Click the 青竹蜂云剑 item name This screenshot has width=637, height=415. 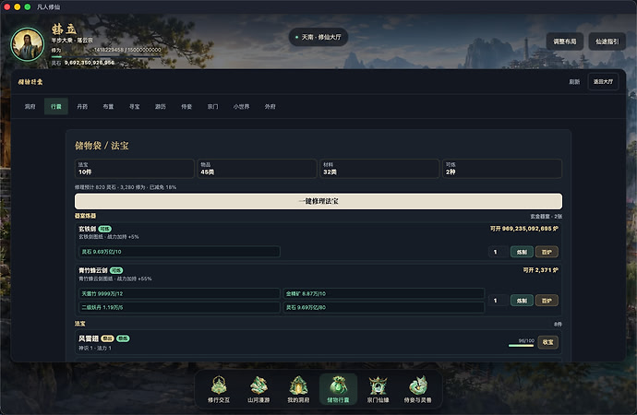(93, 270)
